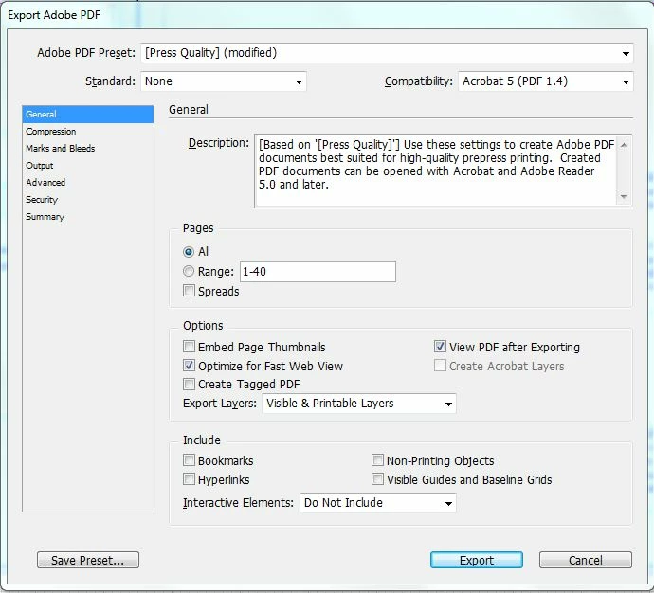
Task: Click the page Range input field
Action: click(318, 272)
